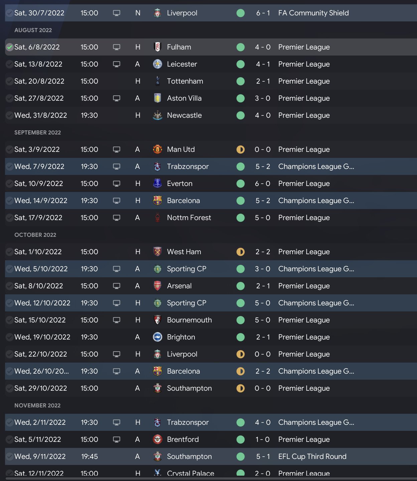This screenshot has height=481, width=417.
Task: Click the Everton club crest
Action: (157, 184)
